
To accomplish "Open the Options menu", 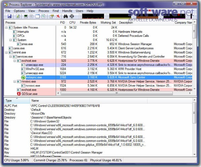I will [19, 11].
